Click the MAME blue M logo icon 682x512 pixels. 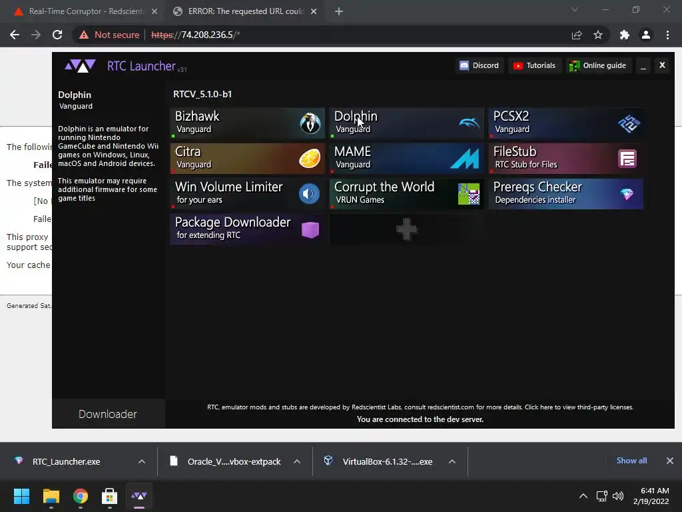pos(465,159)
